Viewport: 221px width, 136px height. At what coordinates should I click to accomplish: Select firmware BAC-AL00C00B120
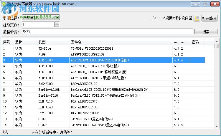point(104,84)
